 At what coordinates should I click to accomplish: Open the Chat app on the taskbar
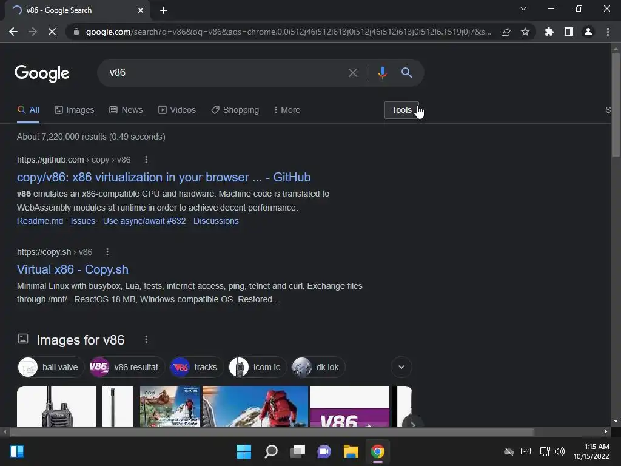(324, 451)
